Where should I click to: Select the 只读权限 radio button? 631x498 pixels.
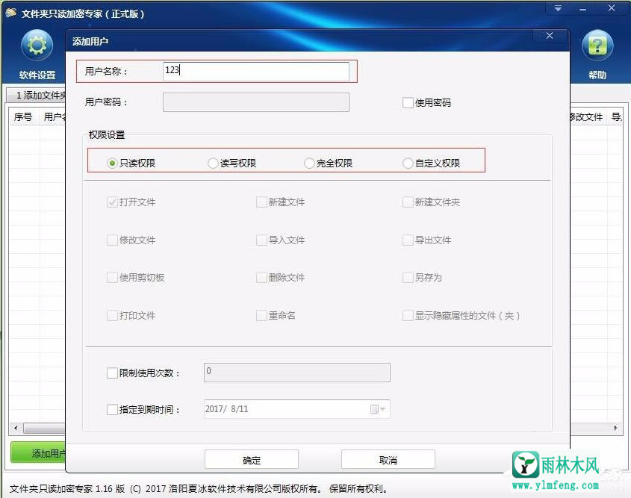tap(112, 164)
